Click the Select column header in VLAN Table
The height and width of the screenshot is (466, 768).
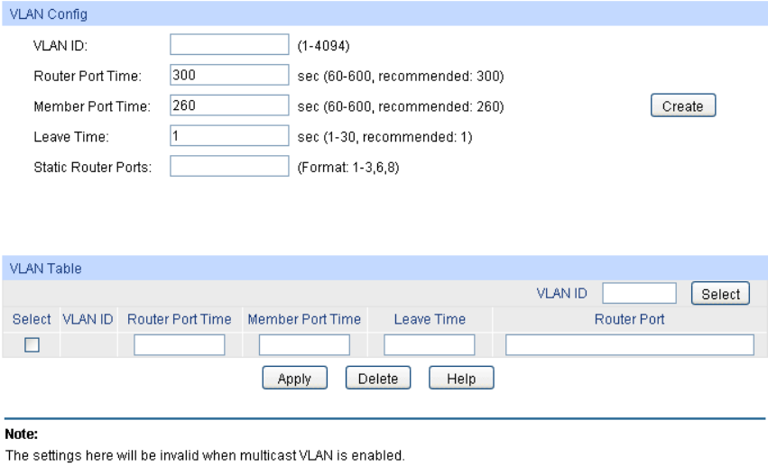click(x=32, y=319)
